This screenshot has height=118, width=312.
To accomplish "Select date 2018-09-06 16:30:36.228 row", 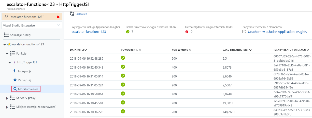I will point(87,112).
